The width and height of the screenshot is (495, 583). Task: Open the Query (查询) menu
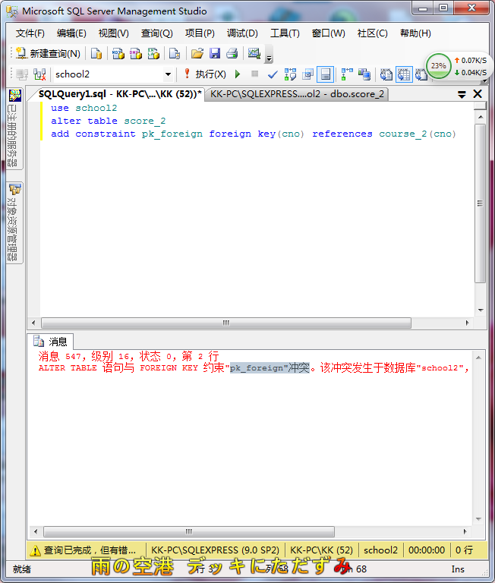coord(156,33)
